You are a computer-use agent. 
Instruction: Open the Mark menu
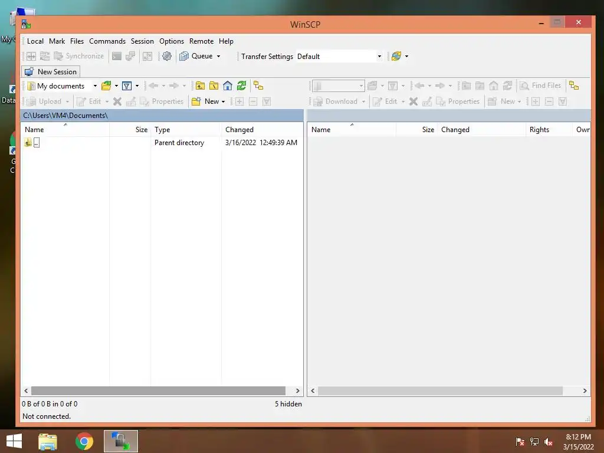pos(57,41)
